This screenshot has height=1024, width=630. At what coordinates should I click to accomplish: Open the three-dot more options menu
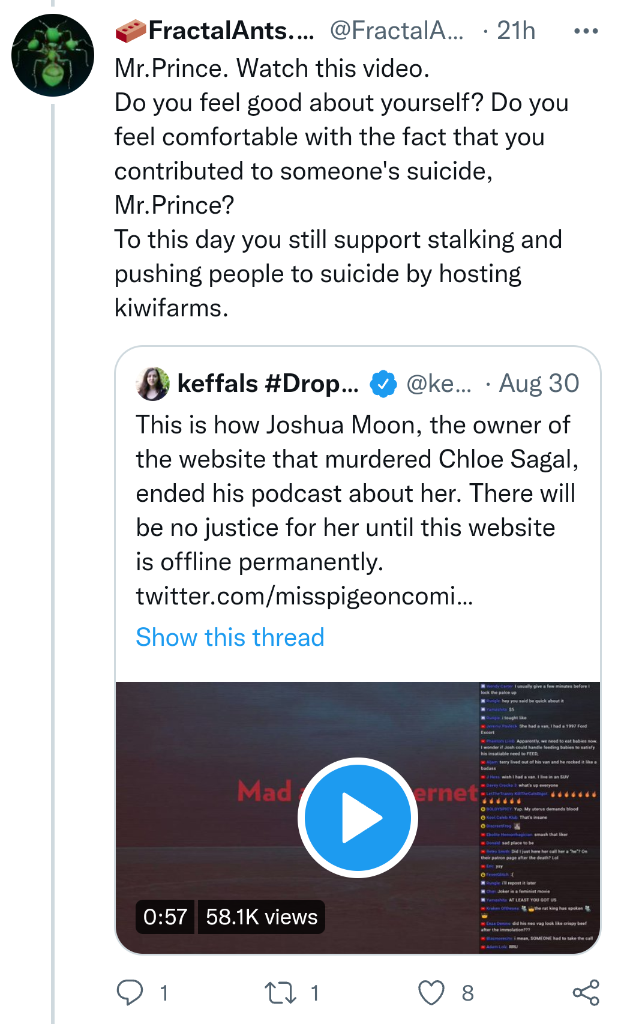pyautogui.click(x=586, y=31)
